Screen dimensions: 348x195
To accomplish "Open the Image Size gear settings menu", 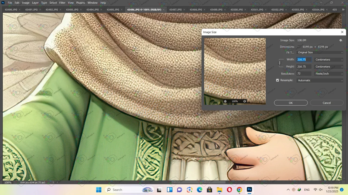I will (341, 40).
